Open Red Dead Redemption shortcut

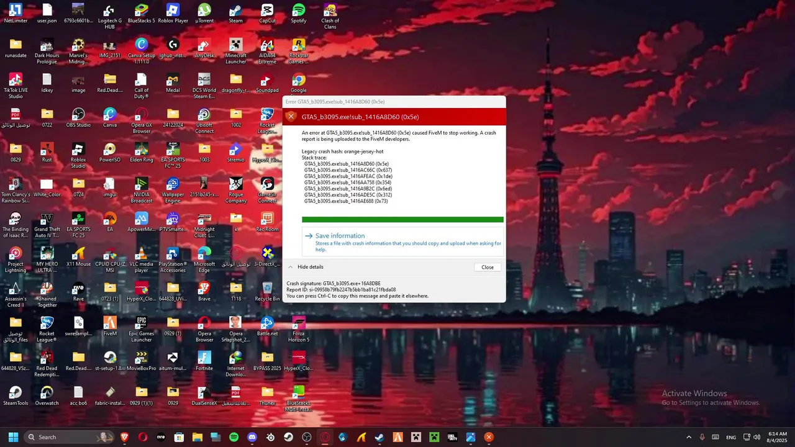point(47,364)
